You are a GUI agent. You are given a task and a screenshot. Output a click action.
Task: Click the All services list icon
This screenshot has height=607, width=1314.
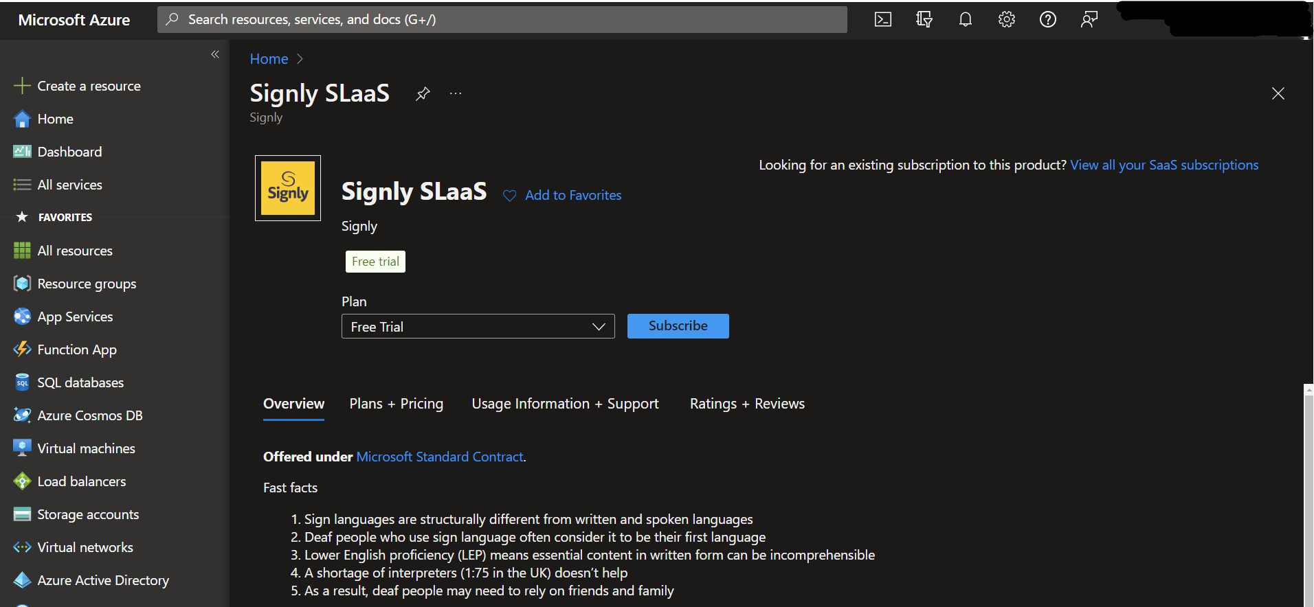point(22,185)
